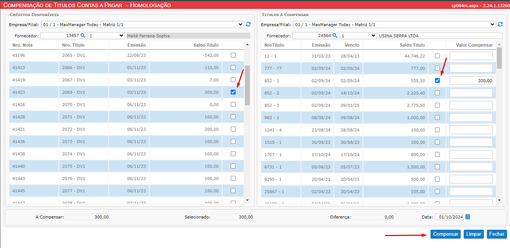
Task: Click Valor Compensar field containing 300,00
Action: tap(471, 80)
